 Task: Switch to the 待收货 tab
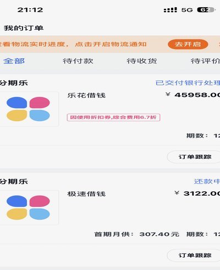click(x=142, y=61)
